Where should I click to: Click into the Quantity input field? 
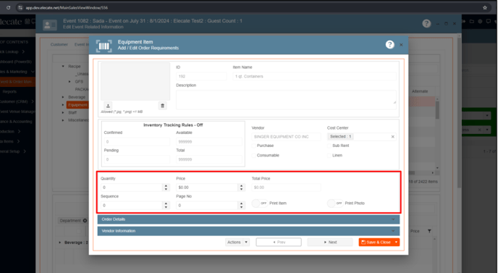tap(132, 188)
